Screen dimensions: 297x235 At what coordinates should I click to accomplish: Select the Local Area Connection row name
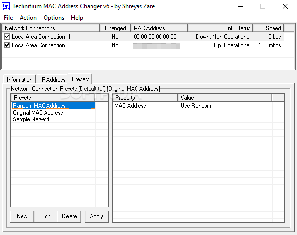[38, 45]
